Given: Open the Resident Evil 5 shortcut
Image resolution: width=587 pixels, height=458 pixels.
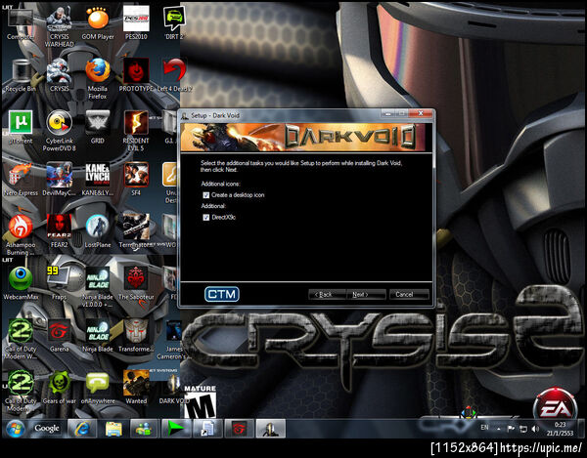Looking at the screenshot, I should tap(136, 131).
